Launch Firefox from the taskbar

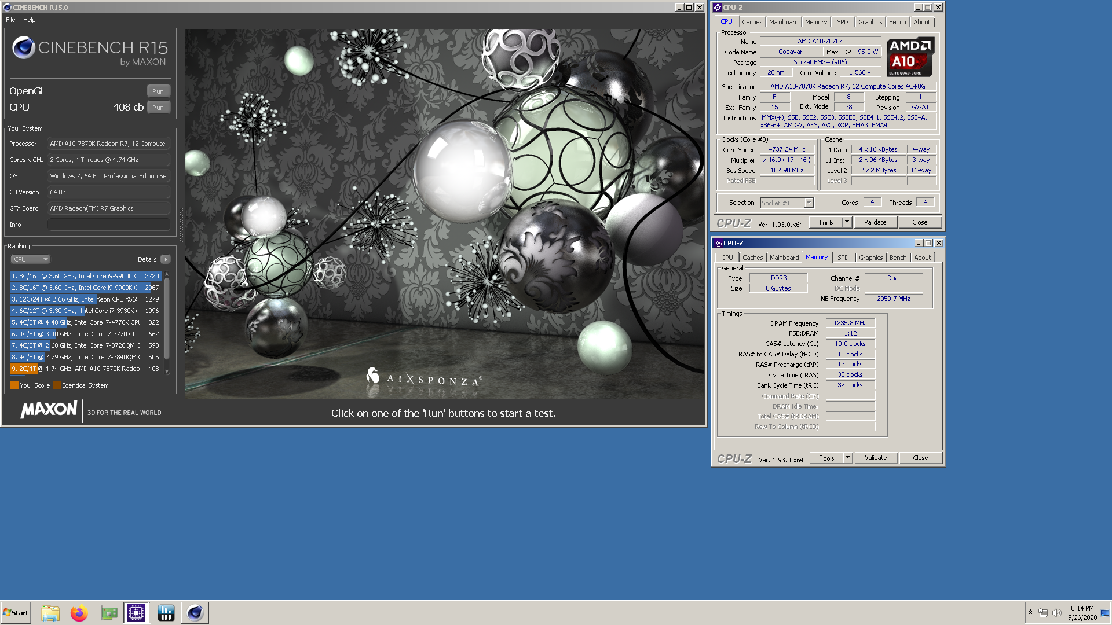click(79, 613)
